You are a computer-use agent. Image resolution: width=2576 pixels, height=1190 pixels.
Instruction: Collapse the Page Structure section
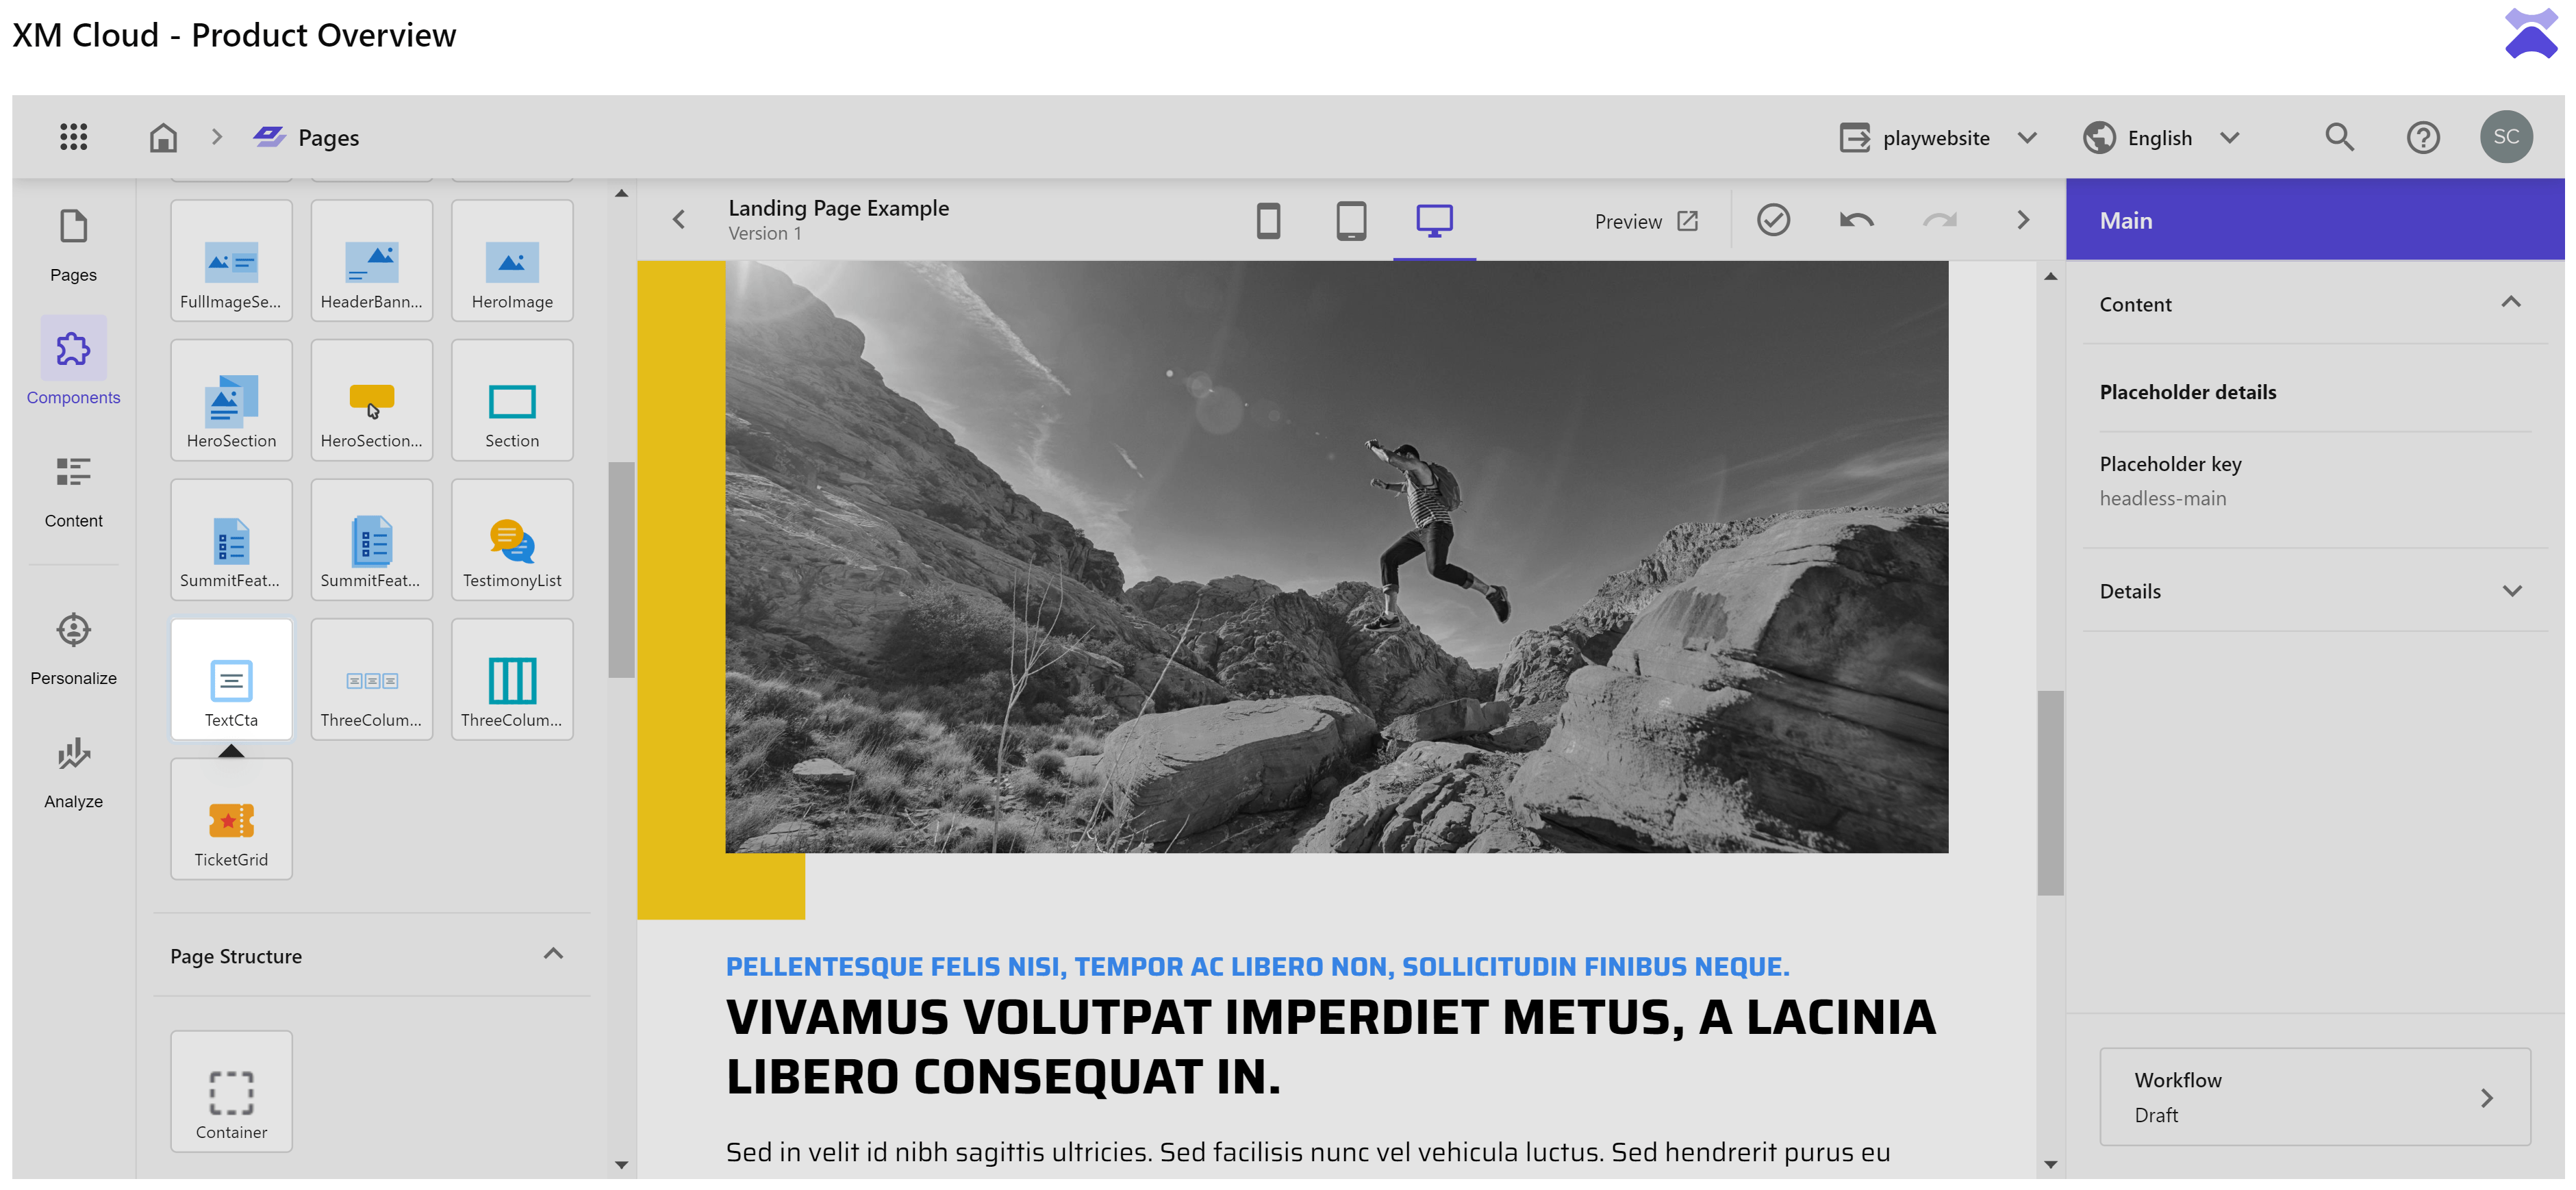coord(553,955)
